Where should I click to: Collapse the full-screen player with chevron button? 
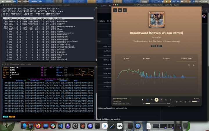(115, 10)
